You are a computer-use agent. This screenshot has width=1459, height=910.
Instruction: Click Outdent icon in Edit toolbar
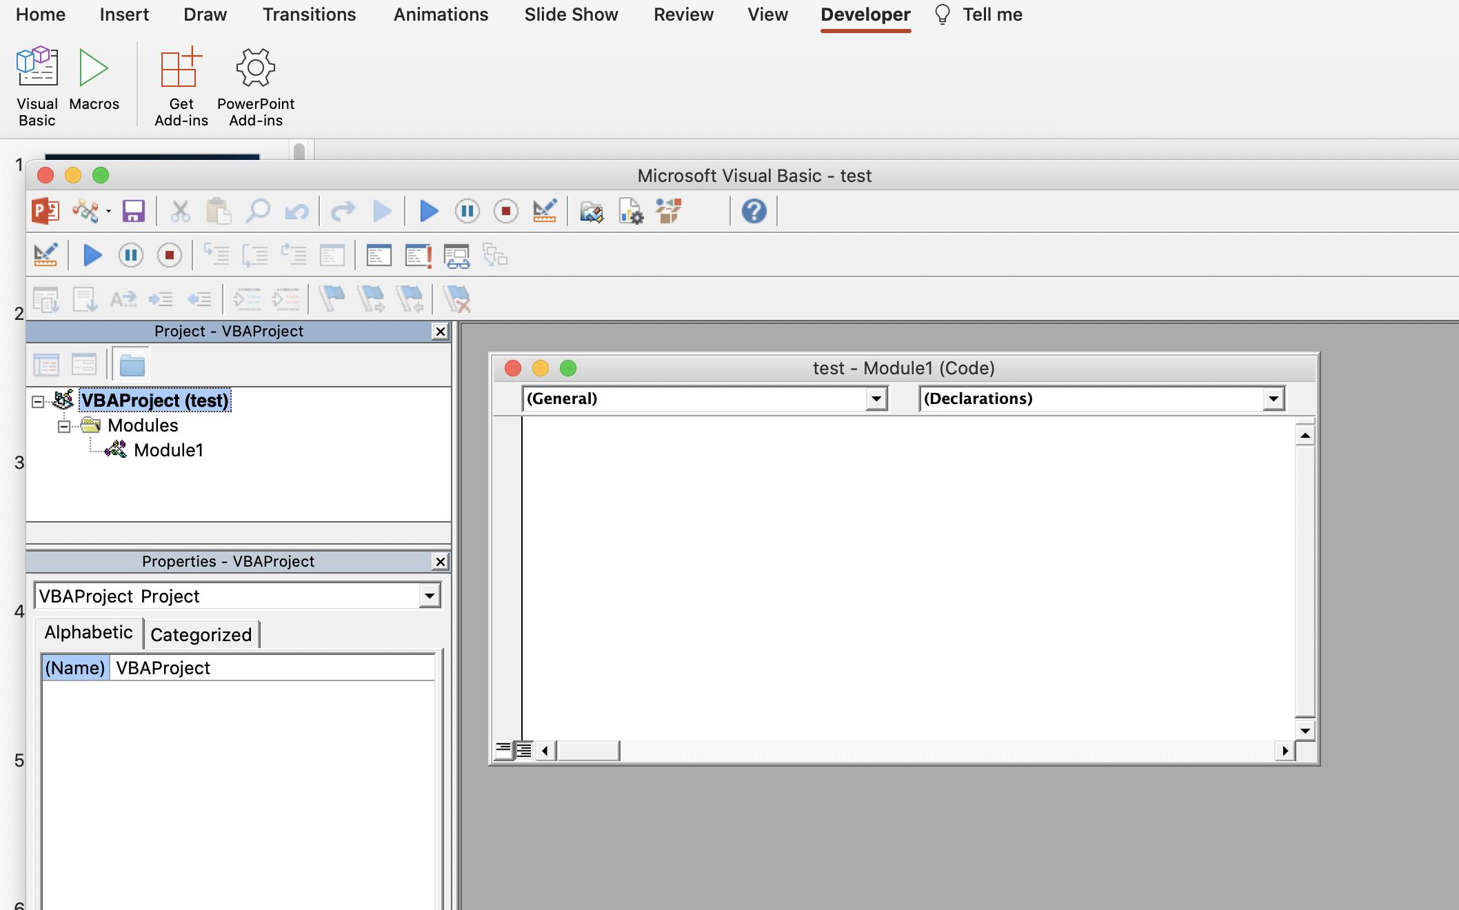pyautogui.click(x=199, y=299)
